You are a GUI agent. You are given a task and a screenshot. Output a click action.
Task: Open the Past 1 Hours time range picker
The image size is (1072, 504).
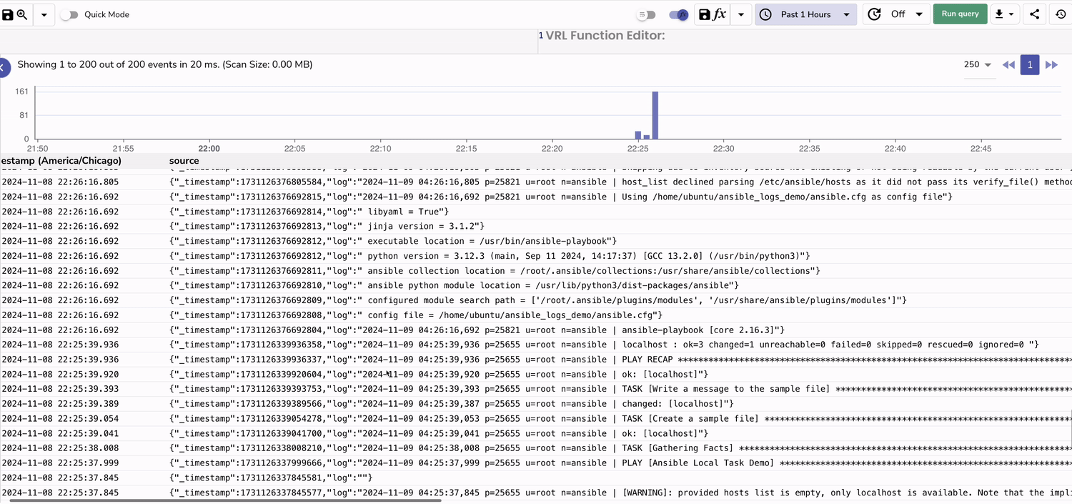coord(806,14)
